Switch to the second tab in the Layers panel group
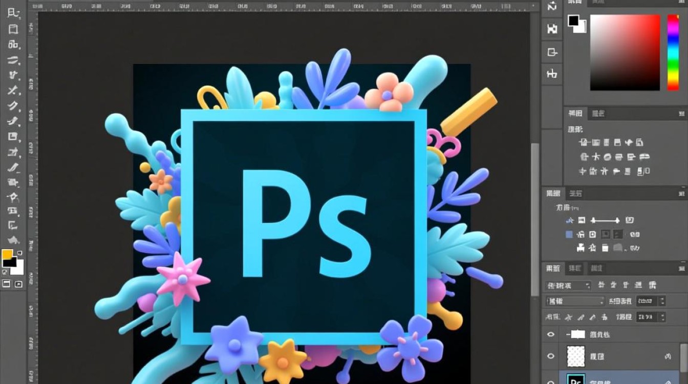 575,268
